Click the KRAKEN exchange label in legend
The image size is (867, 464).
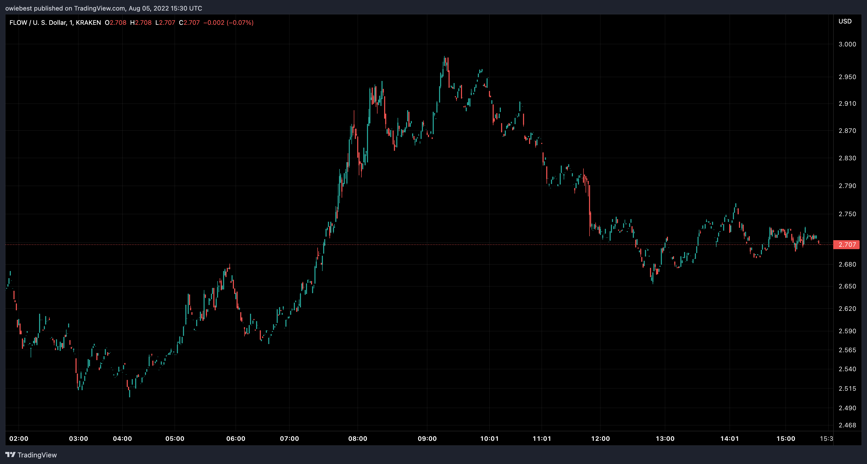coord(88,22)
